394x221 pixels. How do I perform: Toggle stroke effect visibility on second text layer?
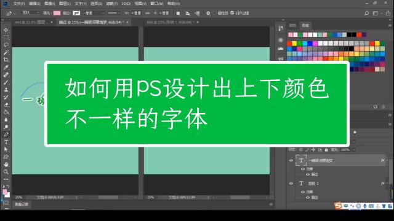(308, 198)
